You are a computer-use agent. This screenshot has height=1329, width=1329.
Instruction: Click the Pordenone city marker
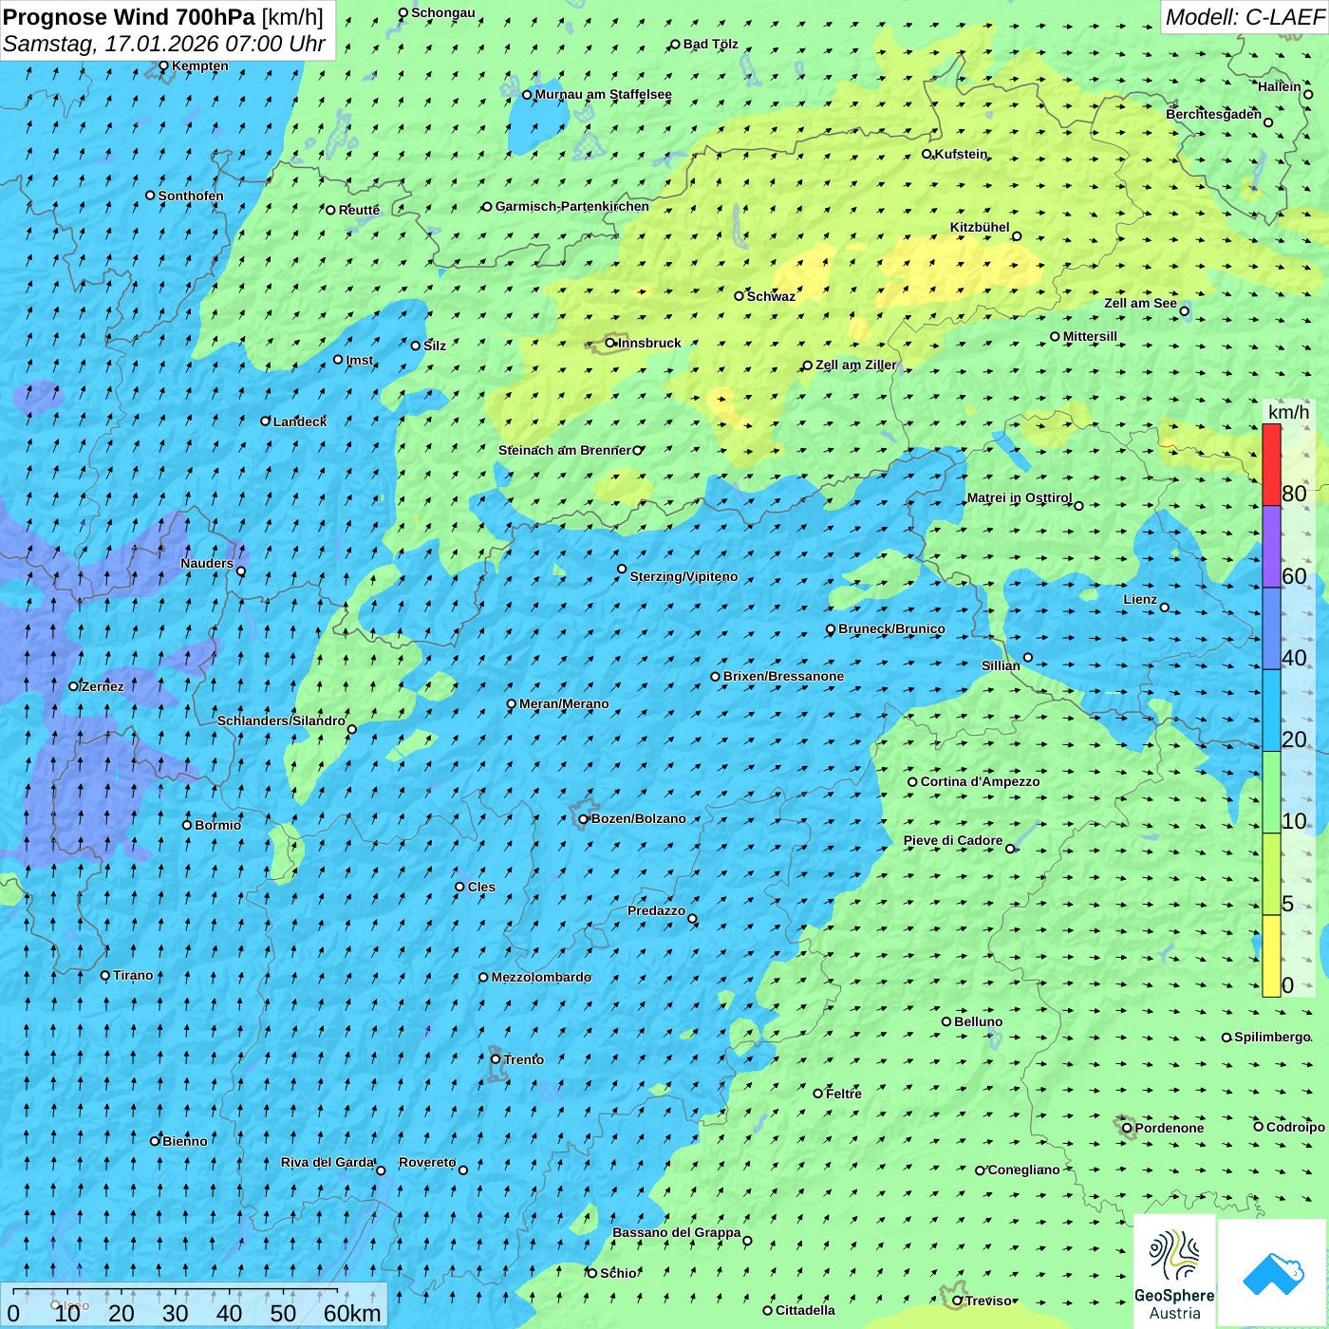1127,1128
